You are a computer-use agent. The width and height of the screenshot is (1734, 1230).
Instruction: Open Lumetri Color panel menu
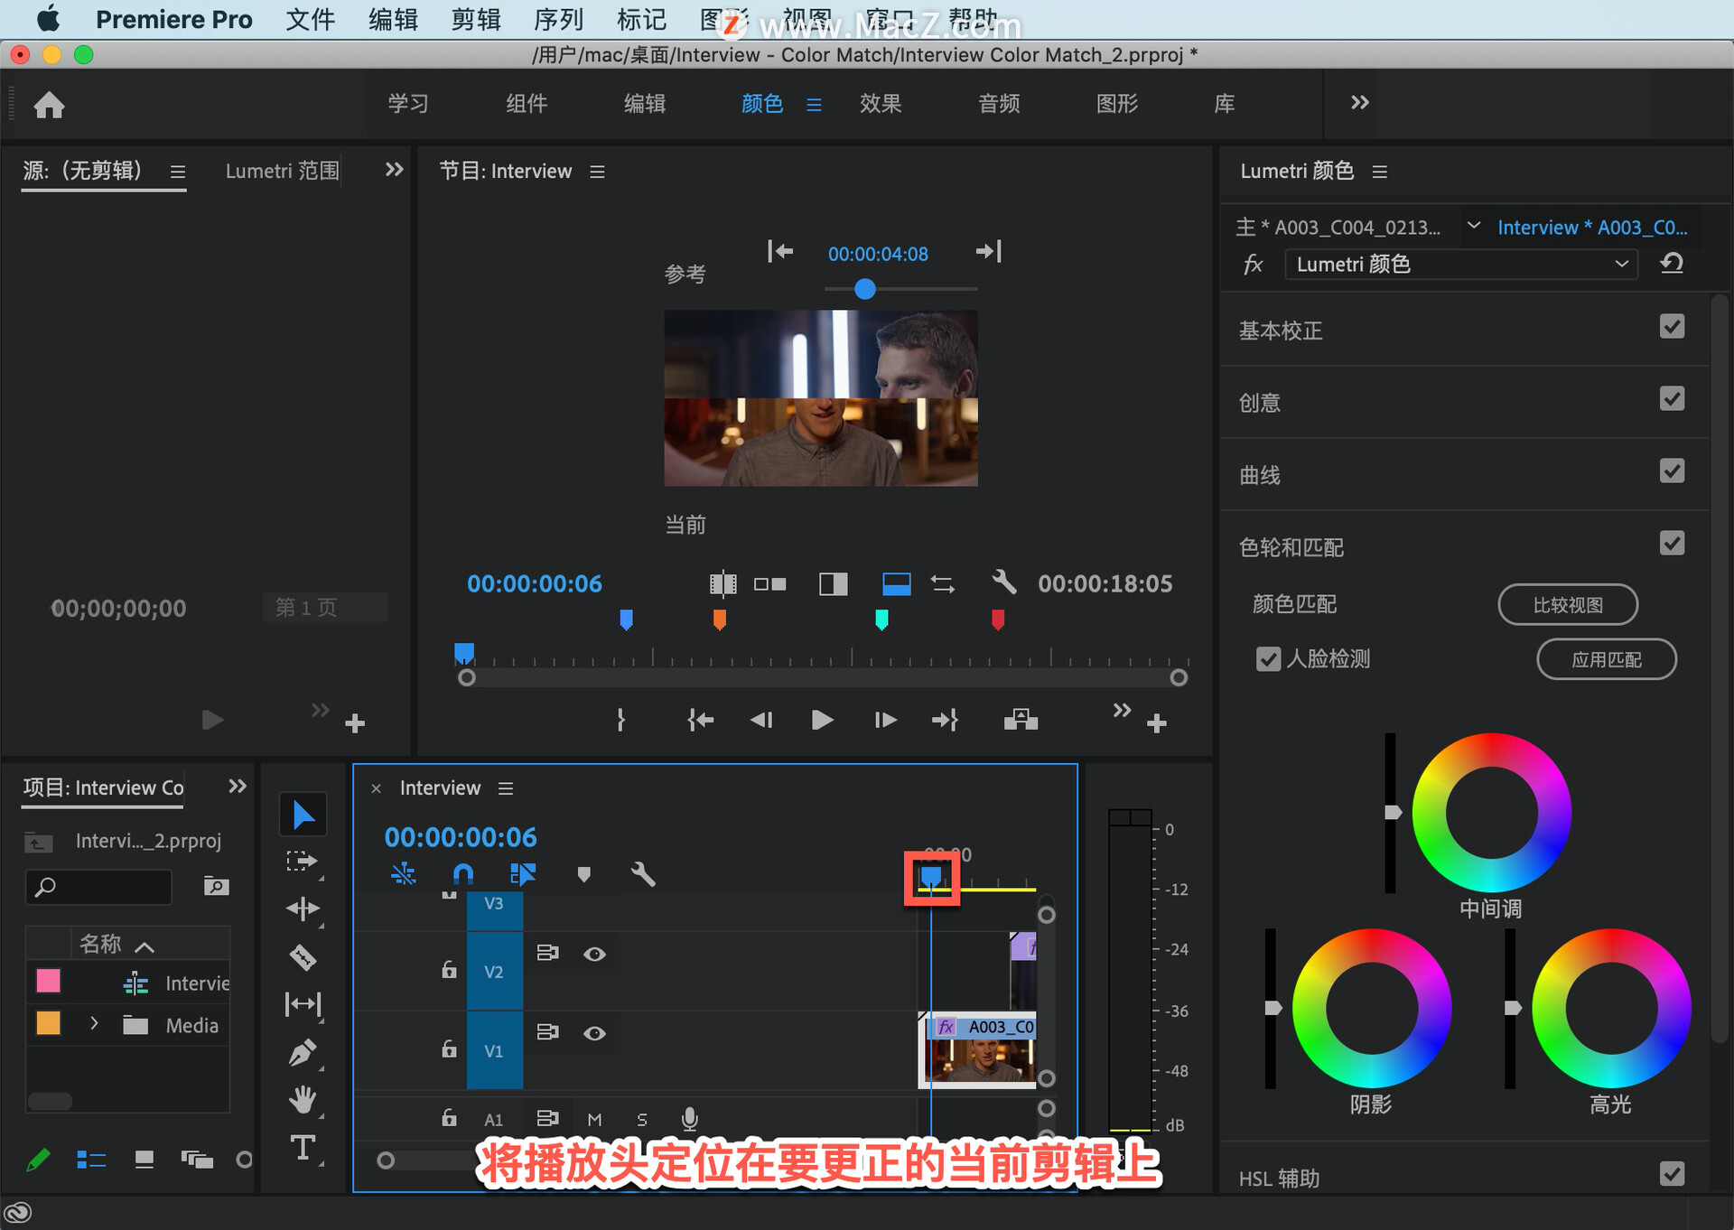[1379, 172]
